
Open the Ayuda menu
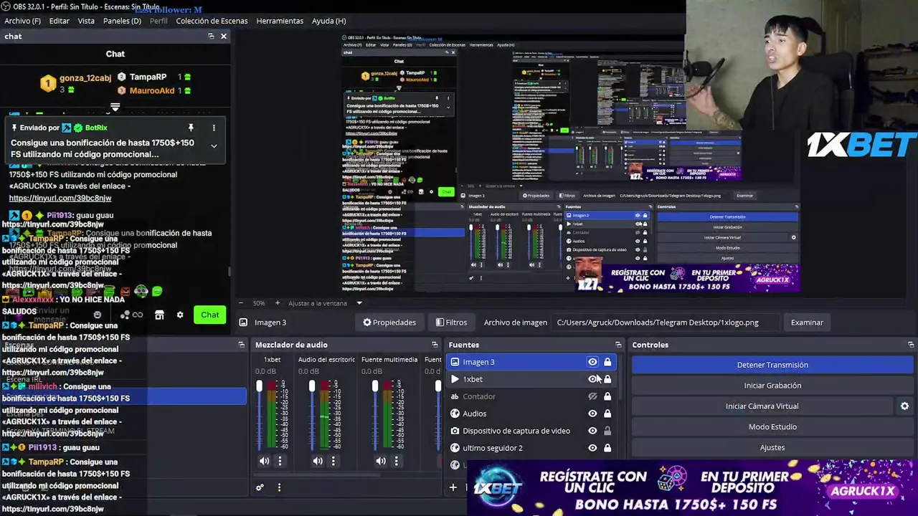tap(328, 21)
